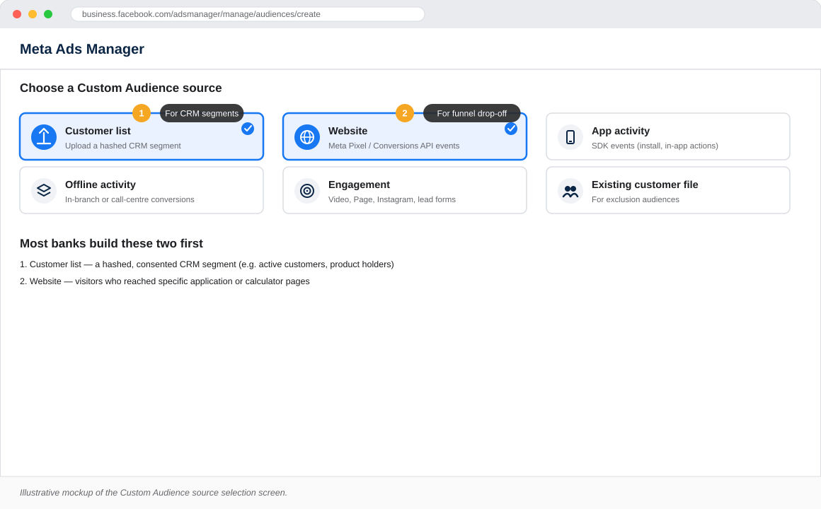Image resolution: width=821 pixels, height=509 pixels.
Task: Click 'Video, Page, Instagram, lead forms' text
Action: (x=391, y=199)
